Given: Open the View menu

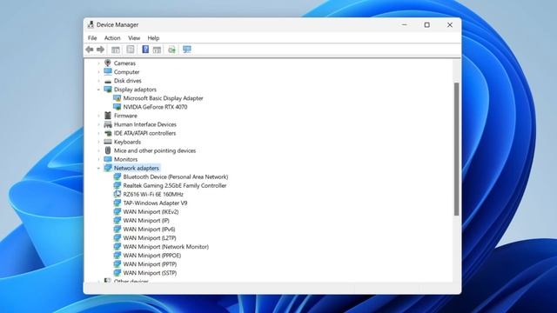Looking at the screenshot, I should point(134,38).
